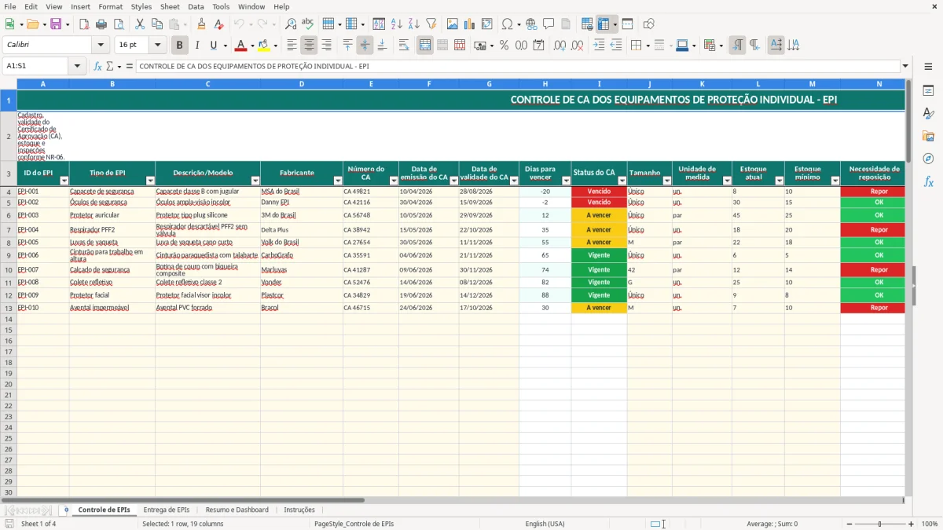Click the Format as Percent icon

504,46
